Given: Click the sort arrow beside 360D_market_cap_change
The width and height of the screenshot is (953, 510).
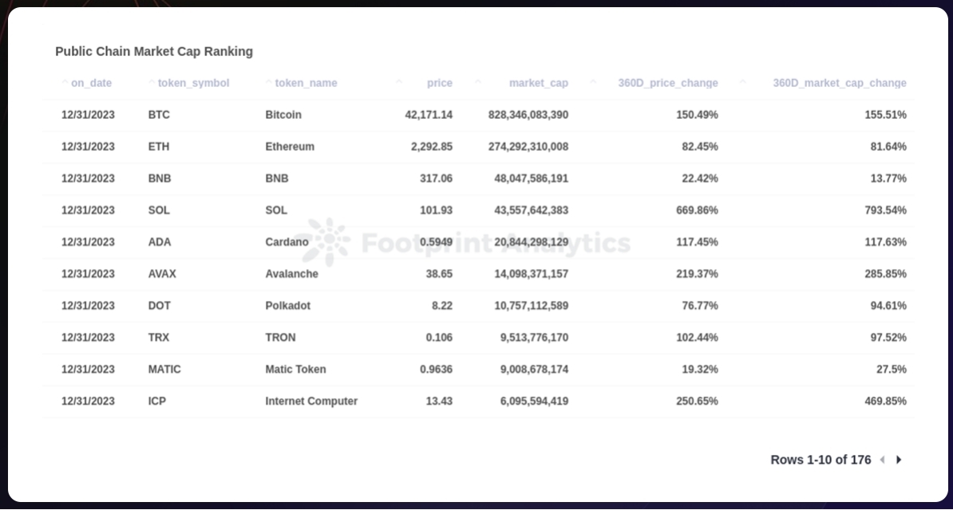Looking at the screenshot, I should pyautogui.click(x=743, y=82).
